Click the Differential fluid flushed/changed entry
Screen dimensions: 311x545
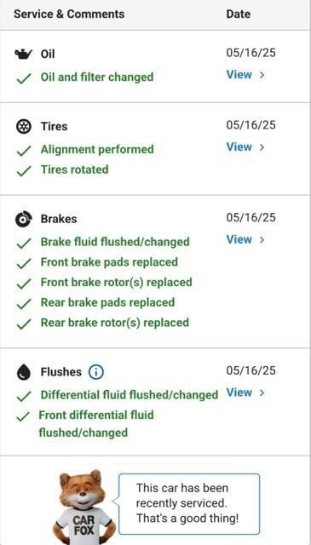pyautogui.click(x=130, y=395)
